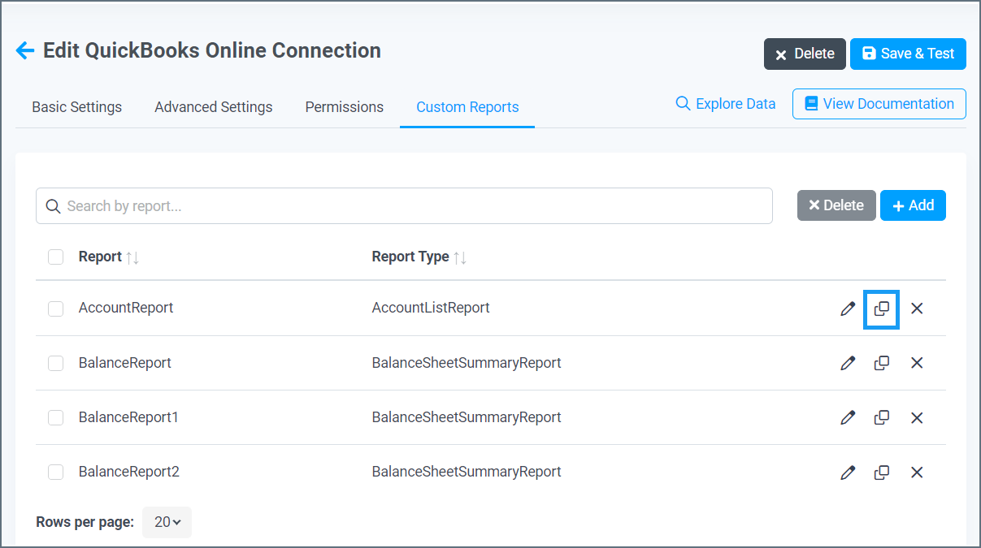Duplicate the BalanceReport1 row
Screen dimensions: 981x548
click(x=882, y=417)
